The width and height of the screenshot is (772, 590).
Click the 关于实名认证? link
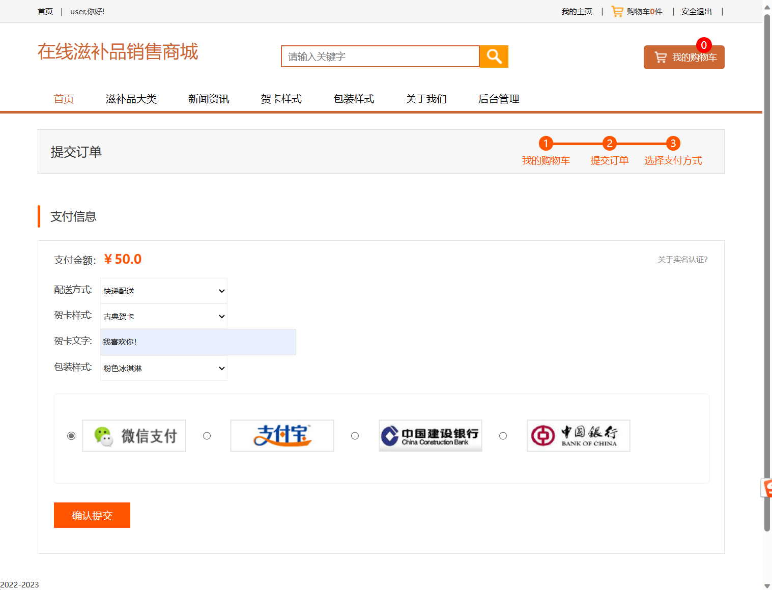[682, 259]
